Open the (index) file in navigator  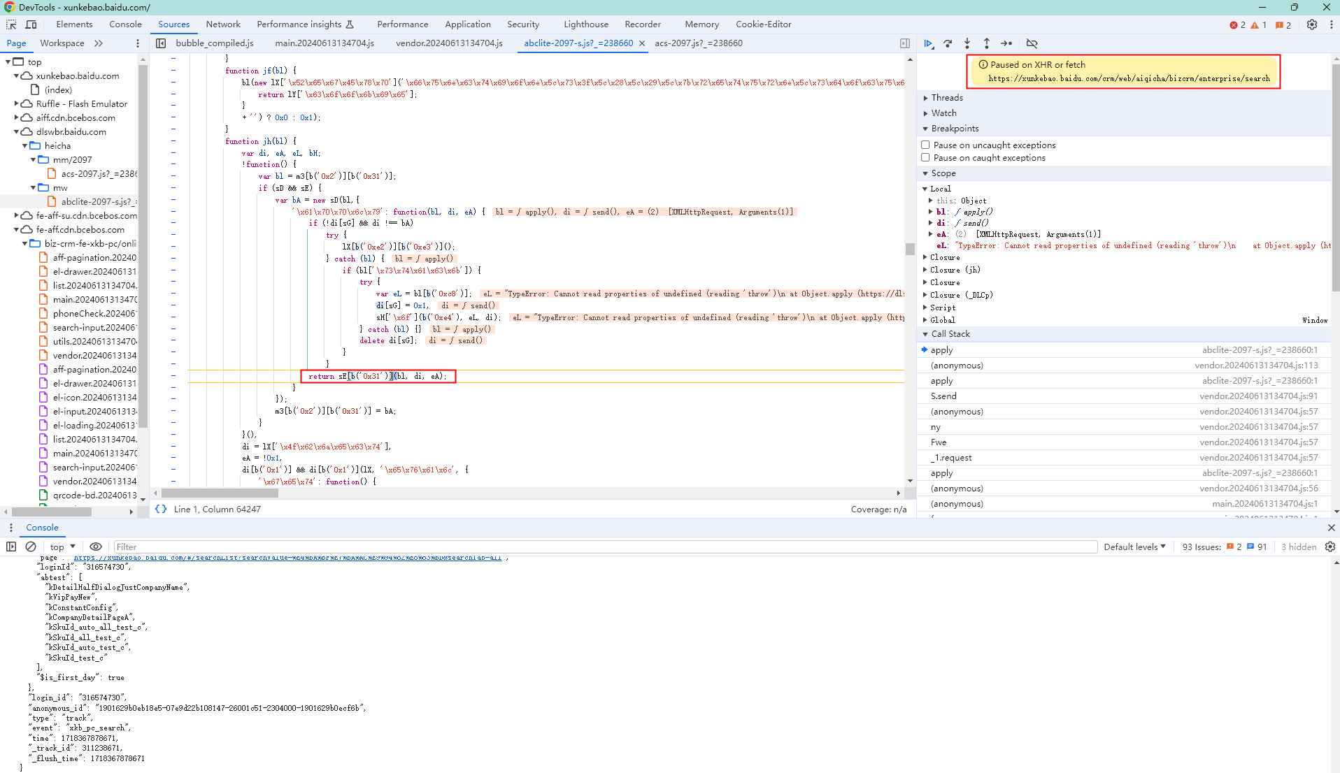tap(58, 89)
